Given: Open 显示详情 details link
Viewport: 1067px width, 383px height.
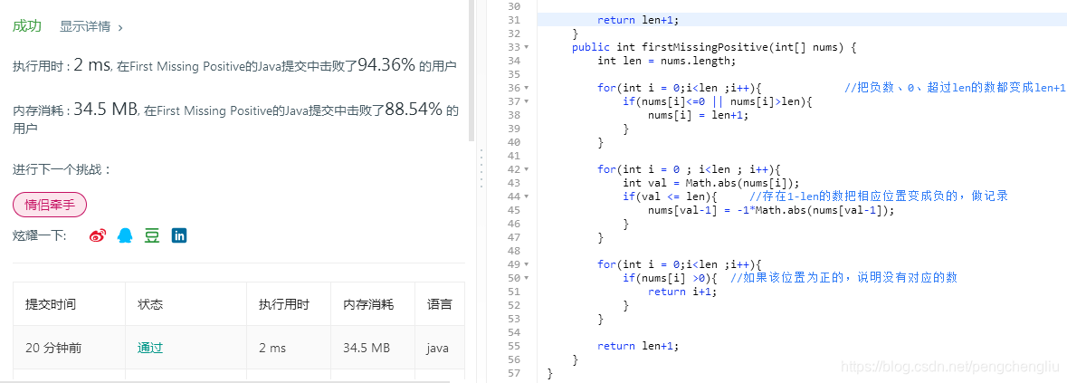Looking at the screenshot, I should point(85,26).
